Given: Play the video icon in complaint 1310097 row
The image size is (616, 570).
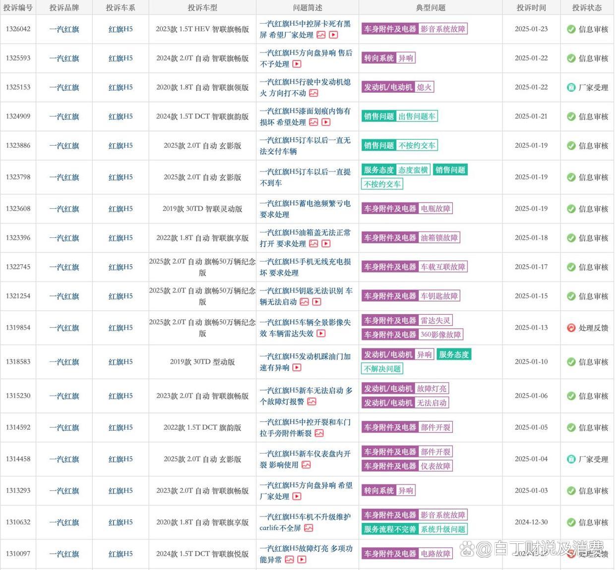Looking at the screenshot, I should [x=302, y=560].
